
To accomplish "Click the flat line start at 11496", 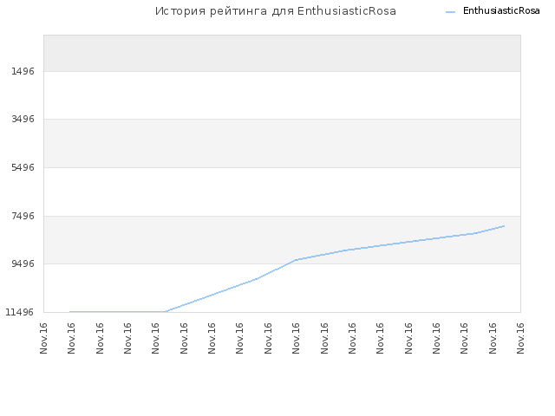I will [x=70, y=312].
